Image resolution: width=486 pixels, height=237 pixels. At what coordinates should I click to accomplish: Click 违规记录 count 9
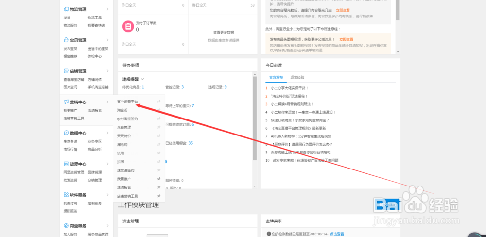tap(226, 87)
